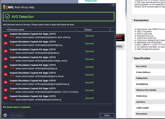Close the AVG dialog with the X button

click(x=113, y=5)
